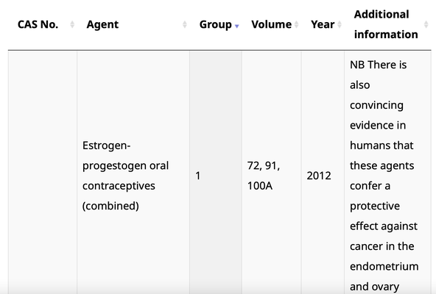Click the Group header label

coord(216,24)
